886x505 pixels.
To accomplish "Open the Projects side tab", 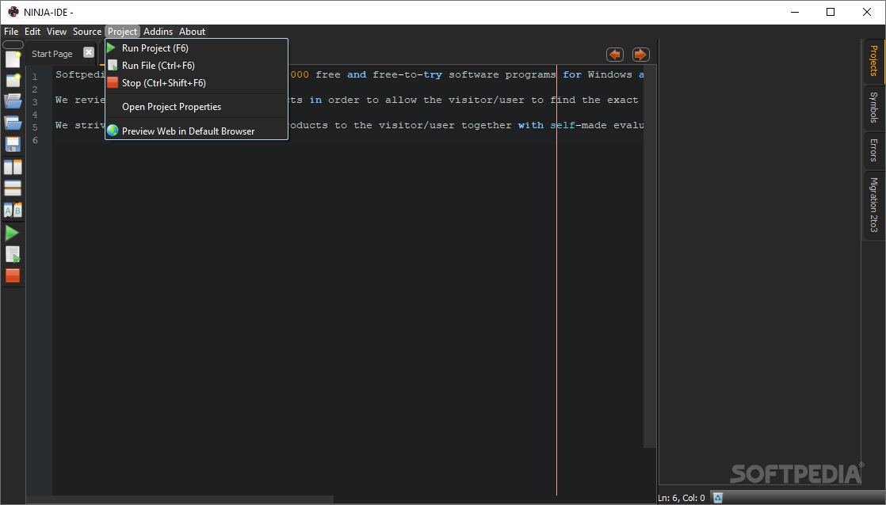I will [x=873, y=60].
